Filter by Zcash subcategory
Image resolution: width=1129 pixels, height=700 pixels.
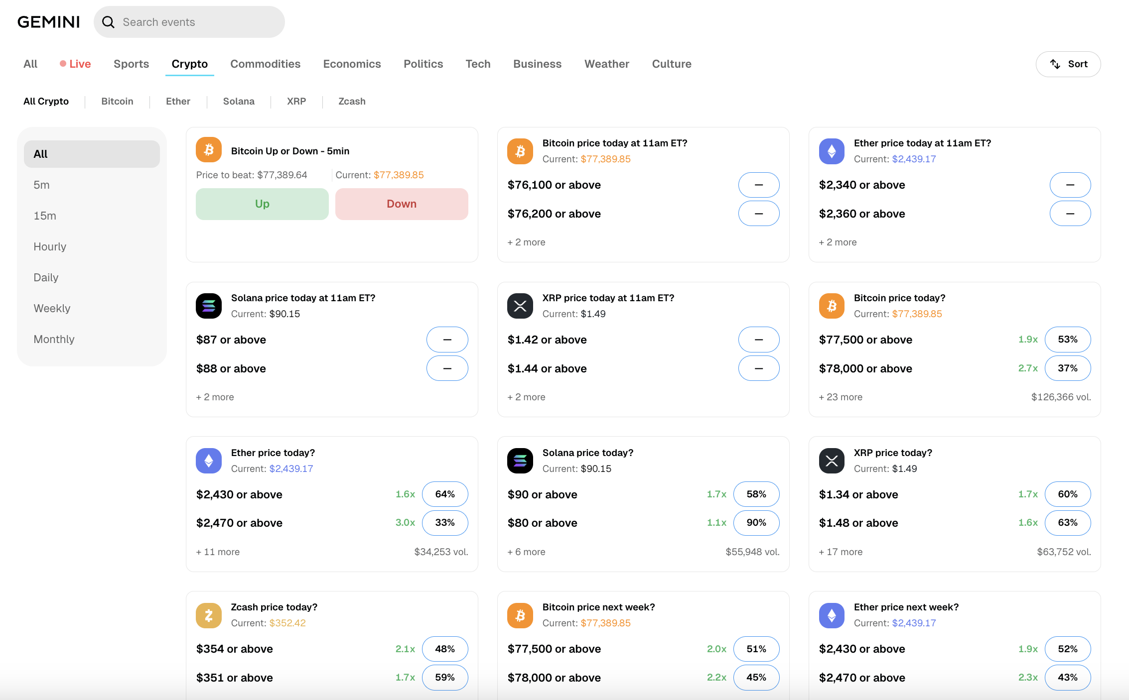[x=352, y=101]
